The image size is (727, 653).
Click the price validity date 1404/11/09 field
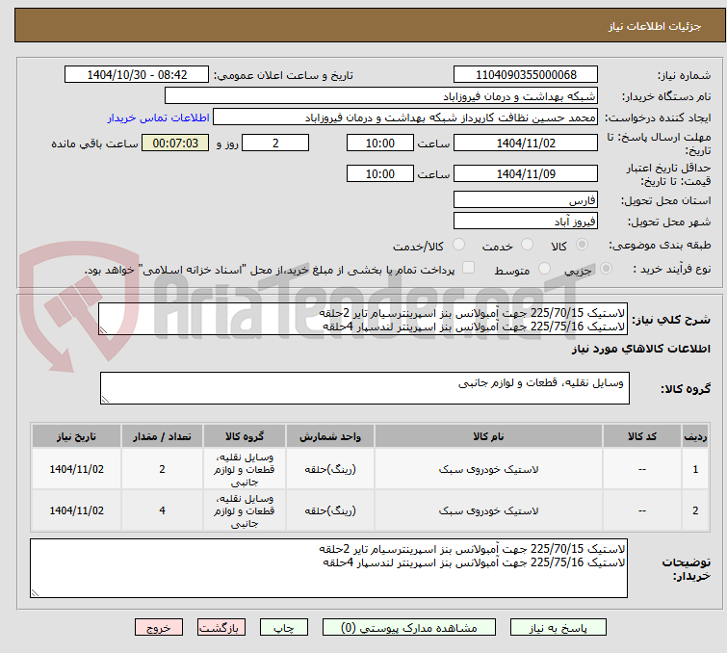[526, 173]
